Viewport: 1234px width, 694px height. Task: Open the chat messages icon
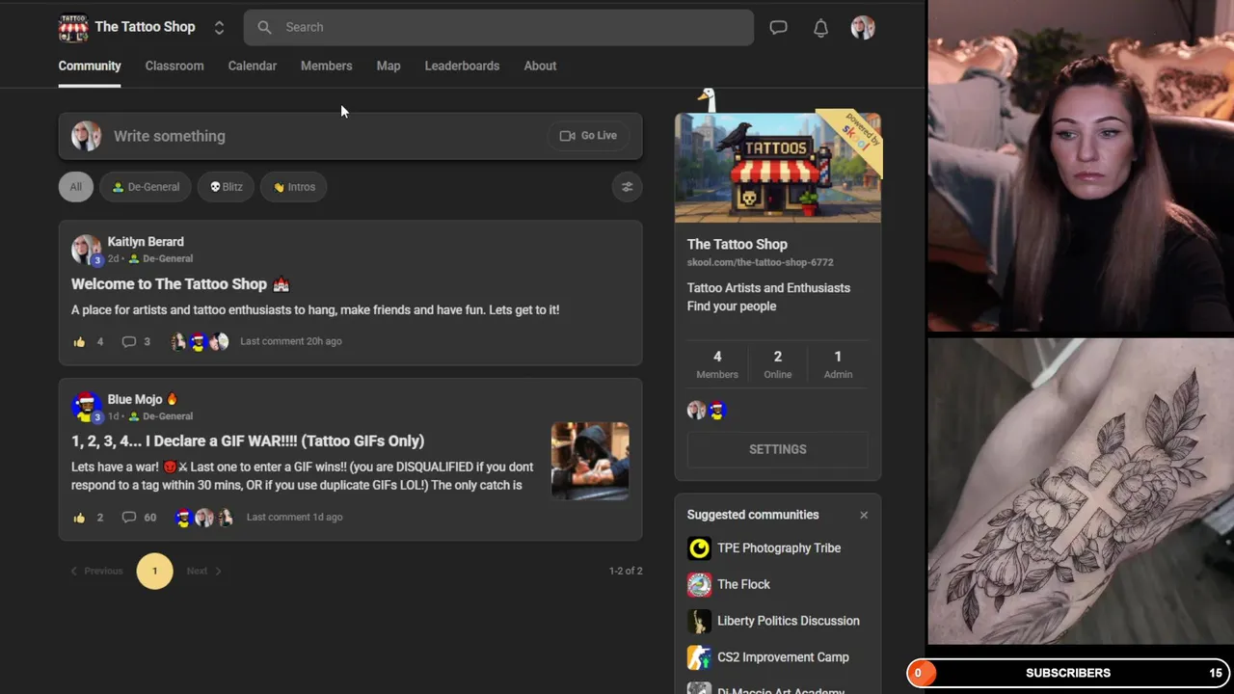(x=778, y=28)
